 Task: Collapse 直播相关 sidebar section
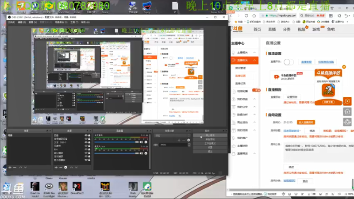pos(254,60)
